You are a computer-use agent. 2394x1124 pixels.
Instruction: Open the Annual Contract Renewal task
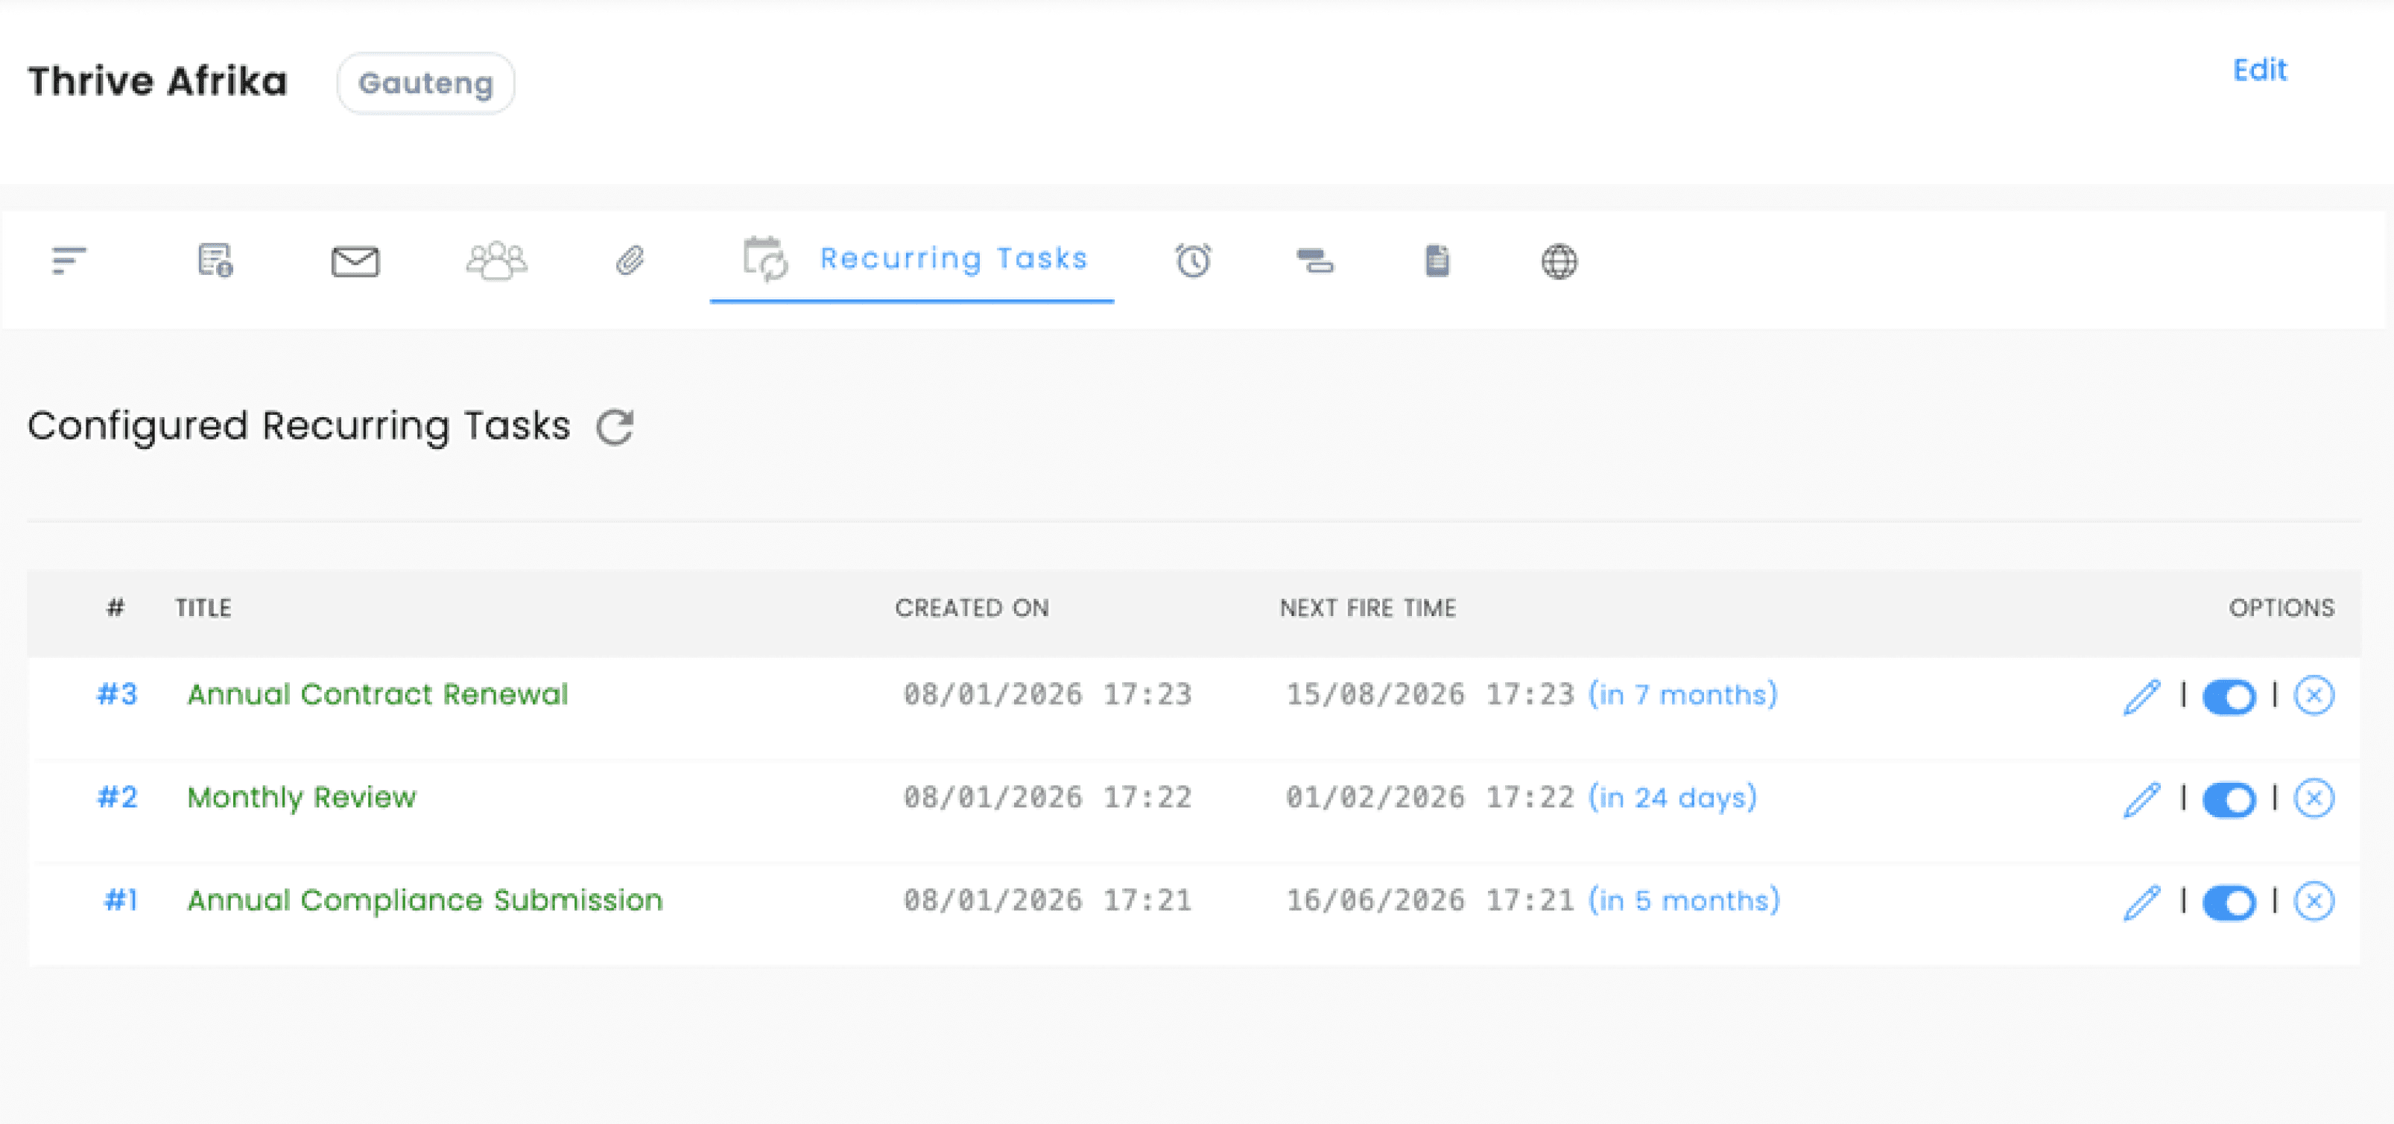[377, 694]
